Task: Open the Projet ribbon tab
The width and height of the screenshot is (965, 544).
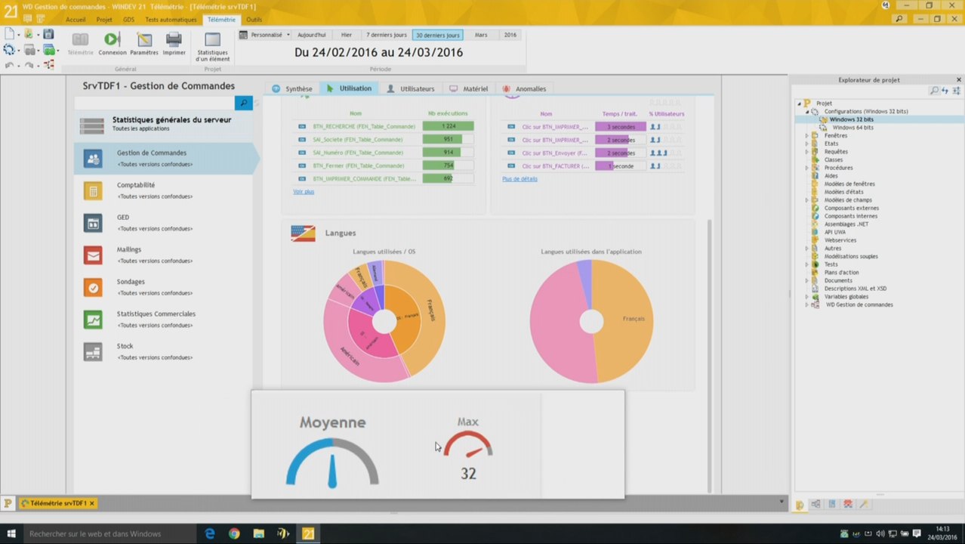Action: (x=104, y=20)
